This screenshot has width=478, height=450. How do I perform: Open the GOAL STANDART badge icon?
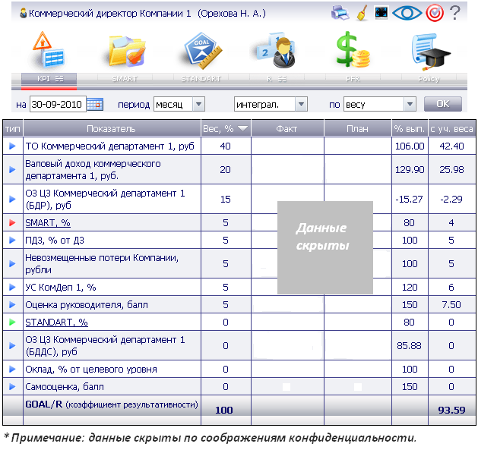coord(203,51)
